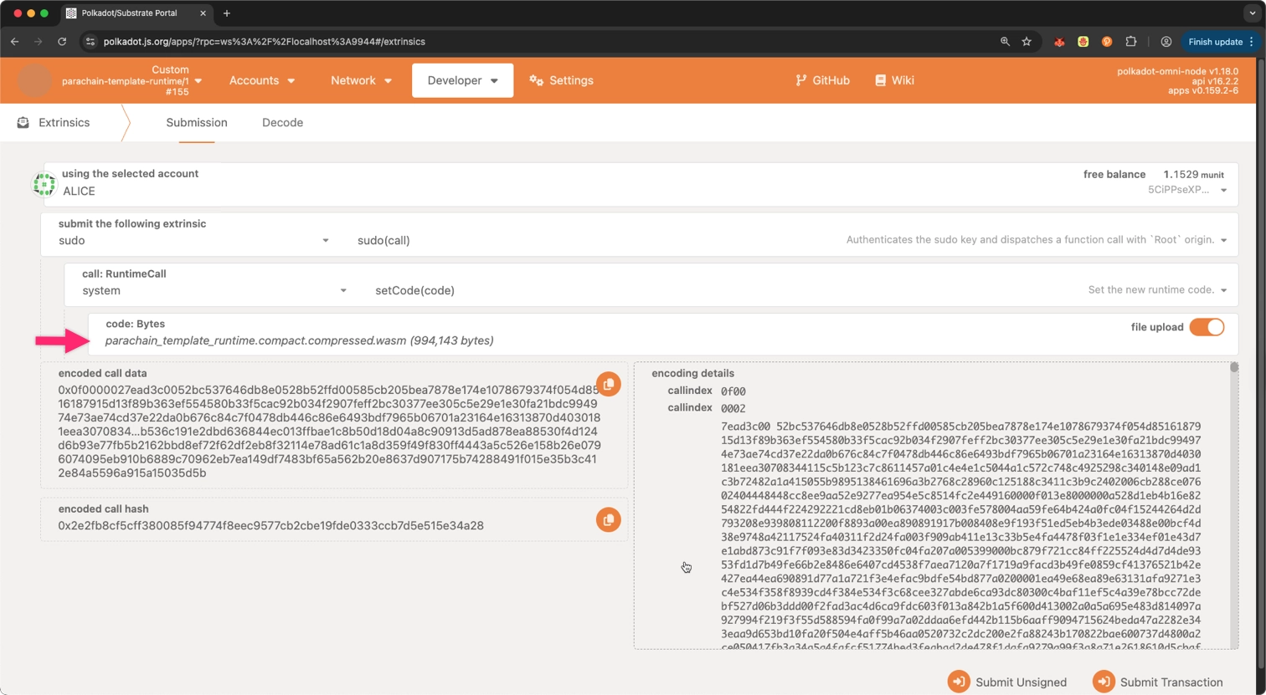View site information icon in address bar
This screenshot has width=1266, height=695.
coord(90,41)
